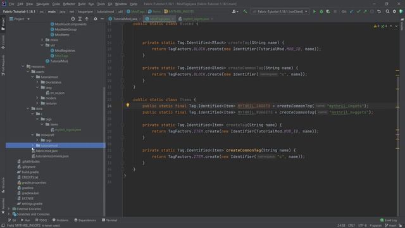Jump to next highlighted error arrow
Screen dimensions: 405x228
point(396,27)
